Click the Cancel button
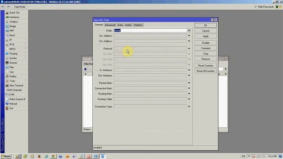Image resolution: width=283 pixels, height=159 pixels. point(206,31)
